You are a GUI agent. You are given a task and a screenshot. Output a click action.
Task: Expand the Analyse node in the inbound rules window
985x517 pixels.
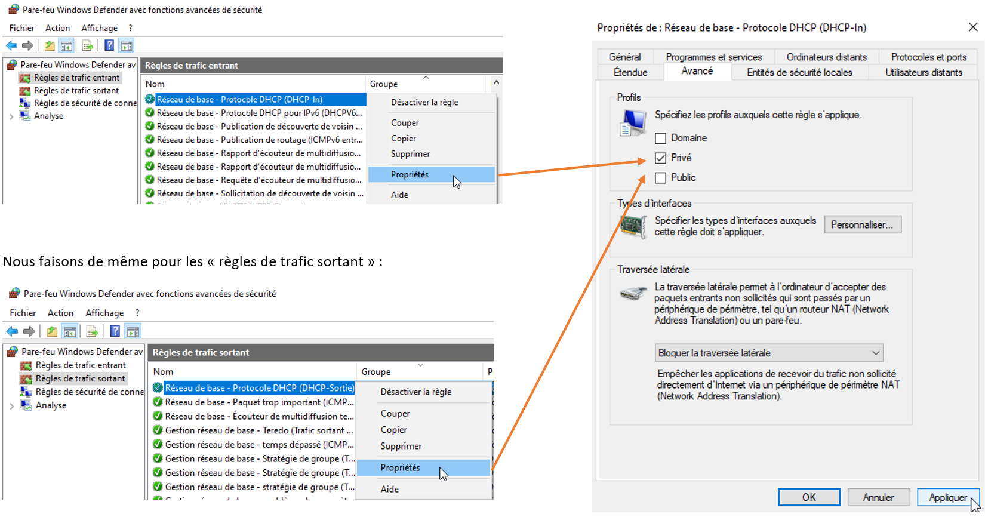click(x=11, y=116)
